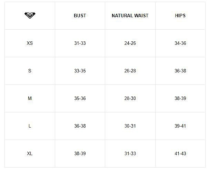Select the M bust value 35-36
209x171 pixels.
pos(80,98)
